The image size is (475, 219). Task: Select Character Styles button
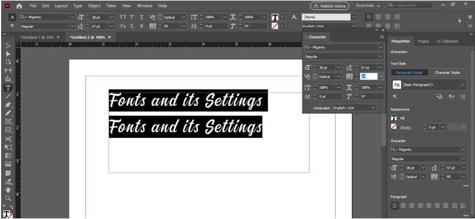pyautogui.click(x=448, y=72)
